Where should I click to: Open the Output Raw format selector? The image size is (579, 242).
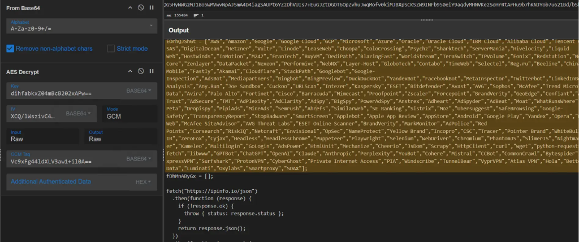click(121, 136)
